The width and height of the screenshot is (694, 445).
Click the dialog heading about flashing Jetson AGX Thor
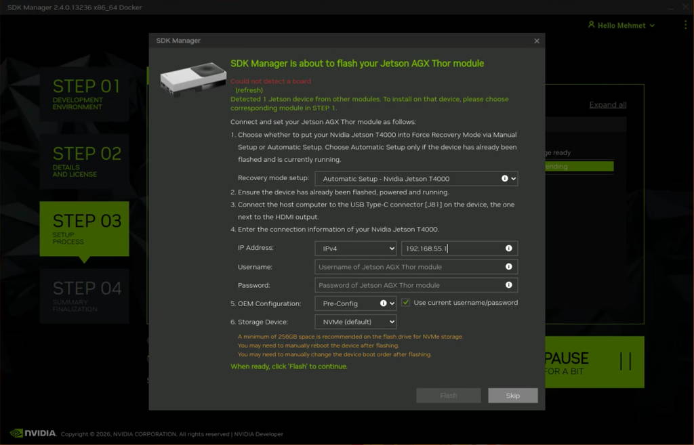357,63
